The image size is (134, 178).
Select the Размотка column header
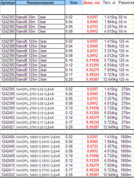coord(126,3)
